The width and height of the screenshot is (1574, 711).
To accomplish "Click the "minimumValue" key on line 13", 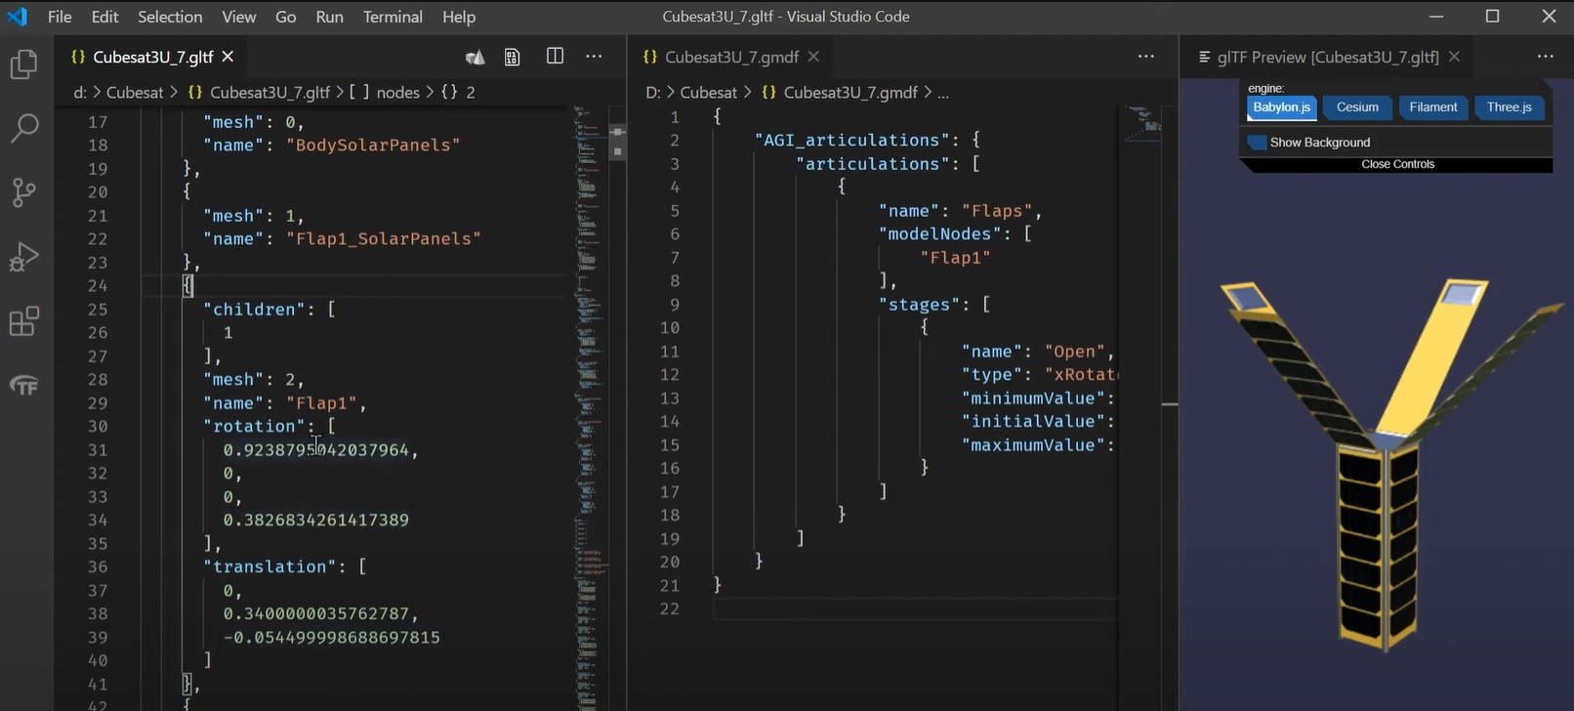I will pos(1033,397).
